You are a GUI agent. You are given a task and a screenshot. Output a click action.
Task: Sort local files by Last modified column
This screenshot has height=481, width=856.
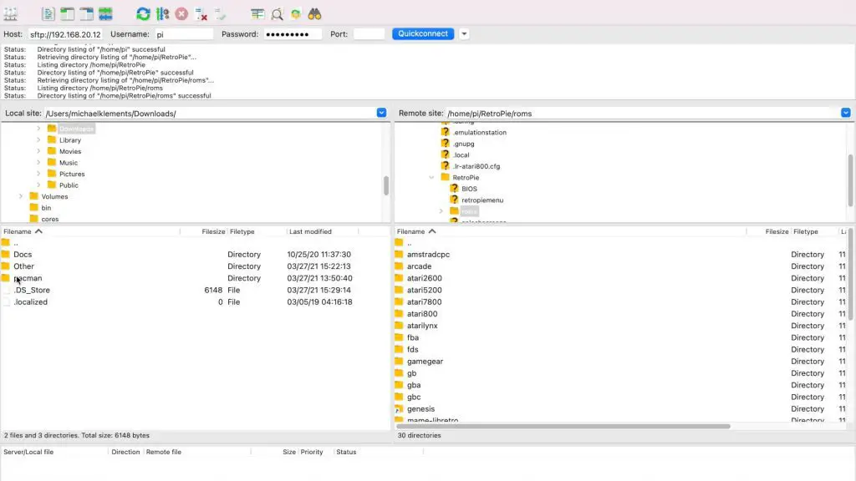[310, 231]
